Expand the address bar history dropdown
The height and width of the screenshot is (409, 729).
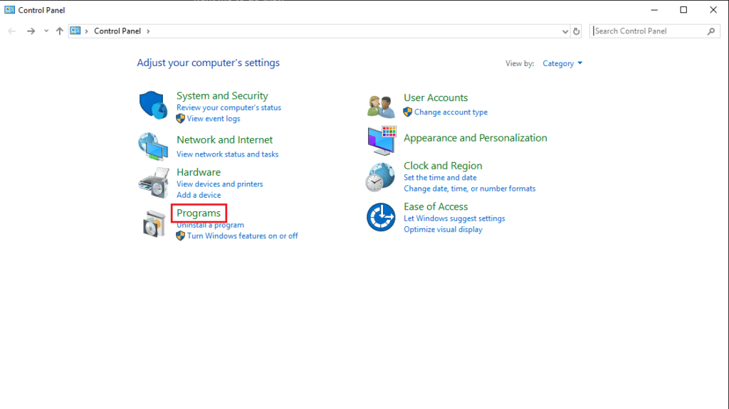coord(565,31)
